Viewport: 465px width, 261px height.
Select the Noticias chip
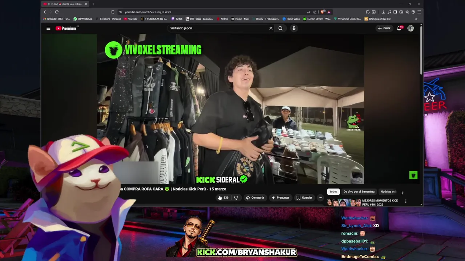coord(388,192)
